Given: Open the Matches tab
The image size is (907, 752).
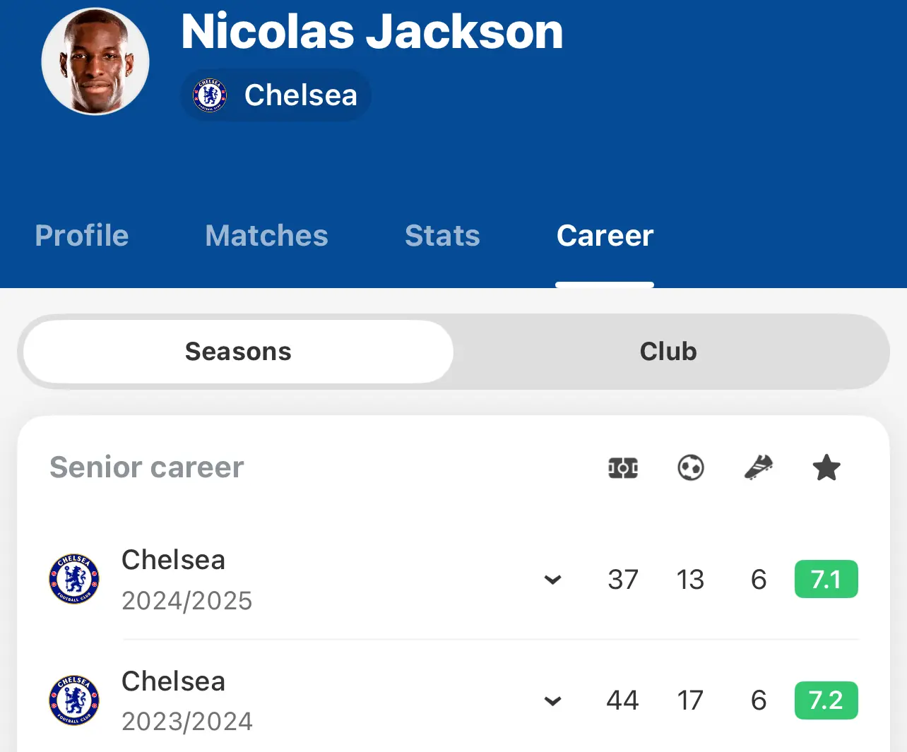Looking at the screenshot, I should coord(266,236).
